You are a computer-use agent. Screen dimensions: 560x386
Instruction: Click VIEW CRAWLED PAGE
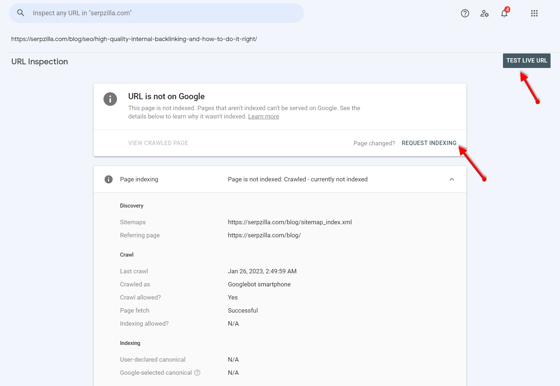158,143
